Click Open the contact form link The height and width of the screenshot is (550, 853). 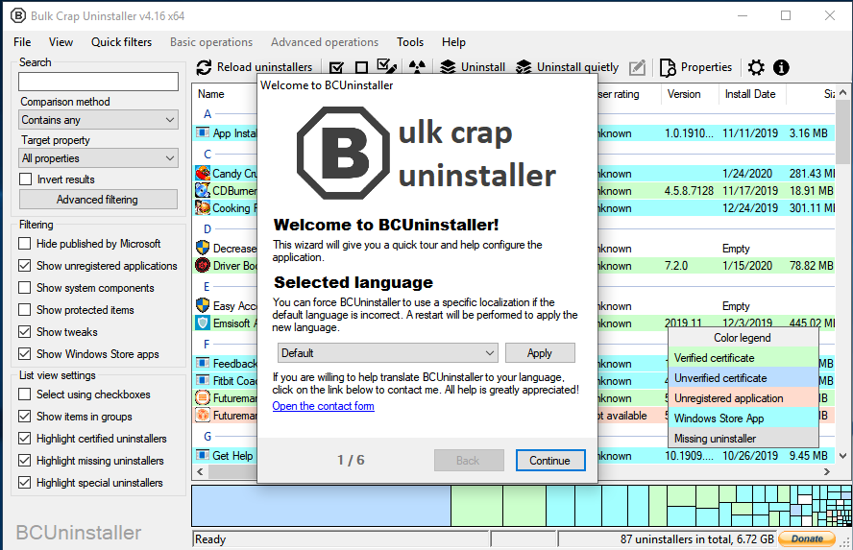[x=323, y=406]
